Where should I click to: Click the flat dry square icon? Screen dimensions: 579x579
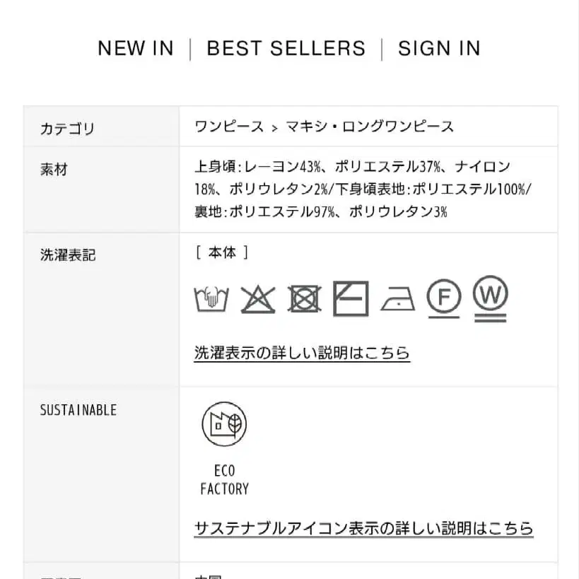click(351, 298)
